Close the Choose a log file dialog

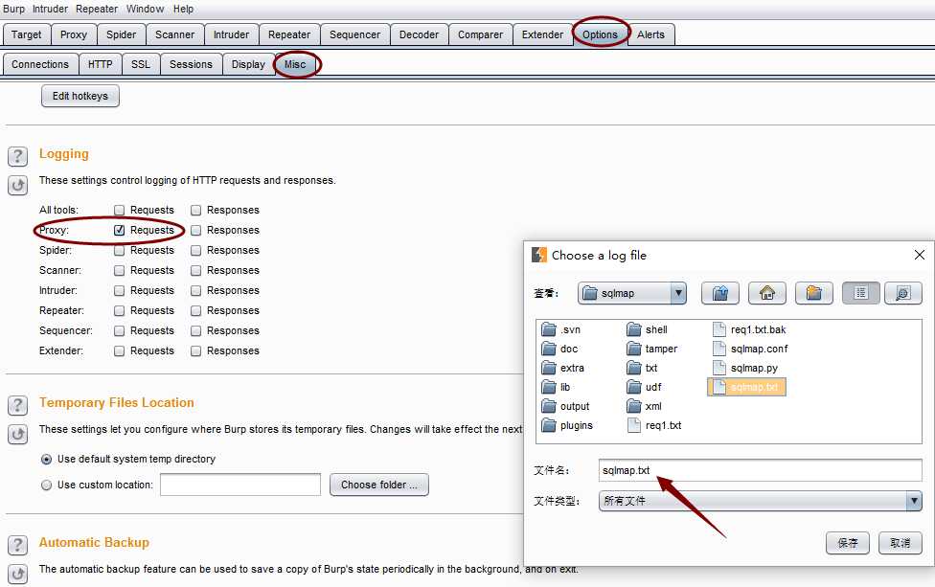click(x=920, y=255)
